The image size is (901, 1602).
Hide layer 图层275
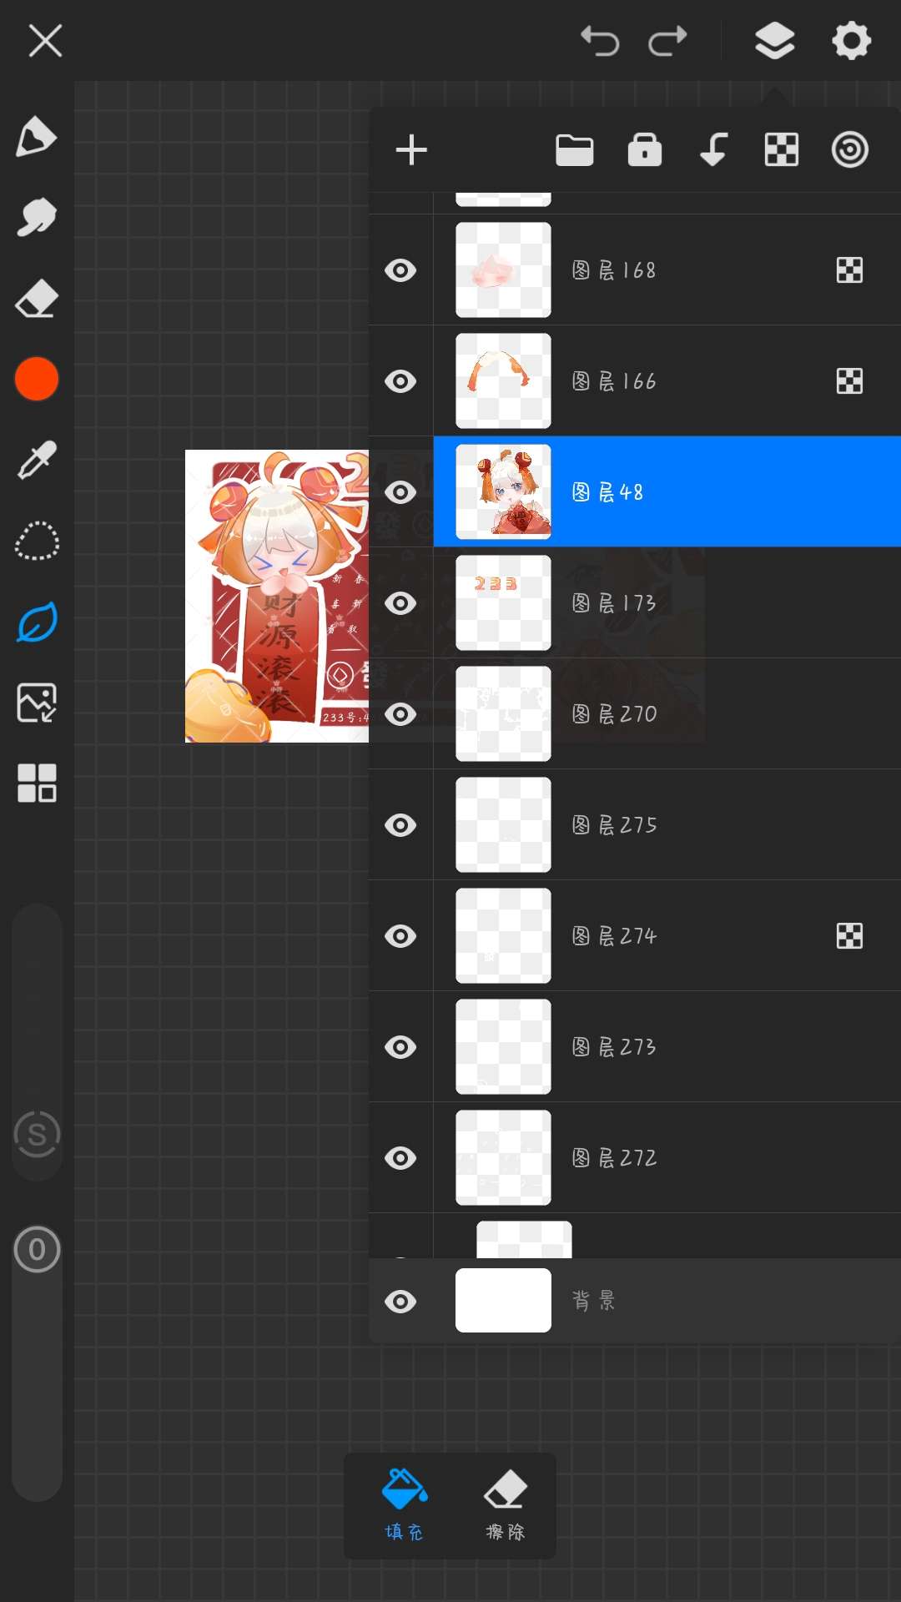click(400, 825)
